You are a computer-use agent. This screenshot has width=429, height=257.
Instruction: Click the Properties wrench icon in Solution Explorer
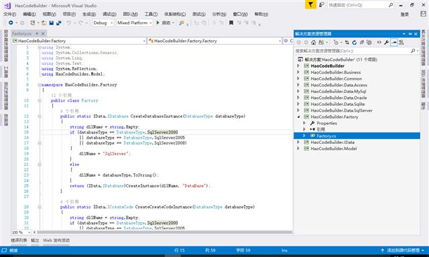click(x=386, y=42)
